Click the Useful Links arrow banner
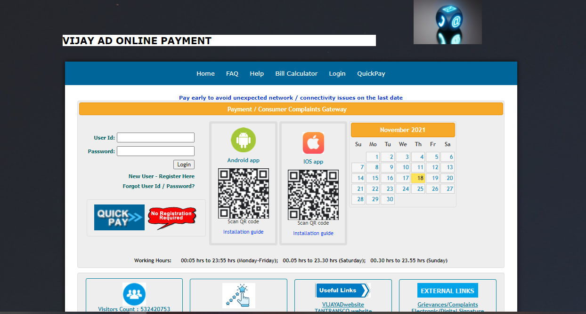Image resolution: width=586 pixels, height=314 pixels. [343, 290]
